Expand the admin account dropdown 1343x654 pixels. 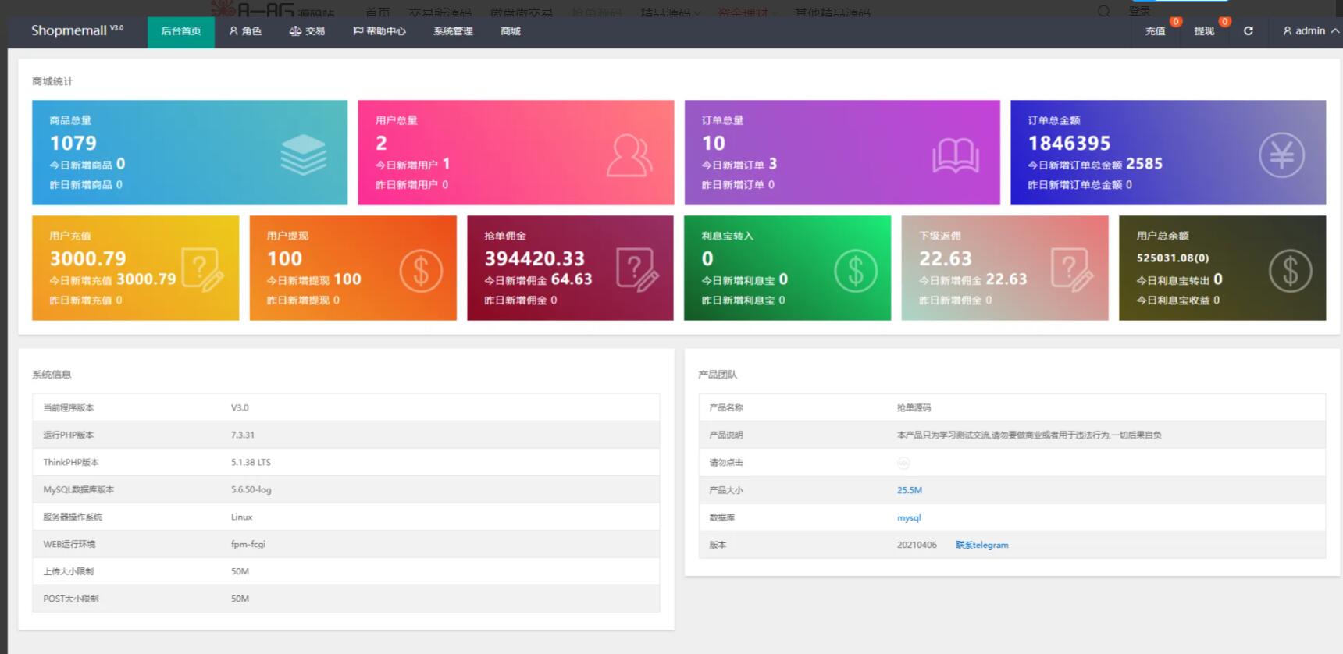[x=1310, y=31]
